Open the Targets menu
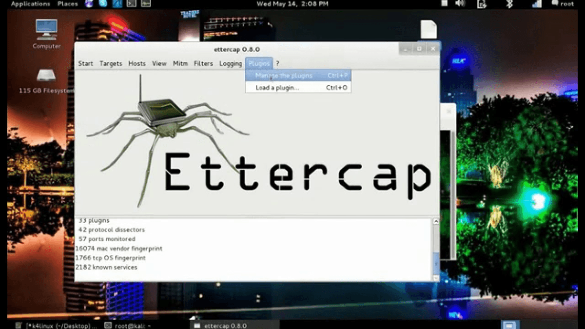The image size is (585, 329). 111,63
